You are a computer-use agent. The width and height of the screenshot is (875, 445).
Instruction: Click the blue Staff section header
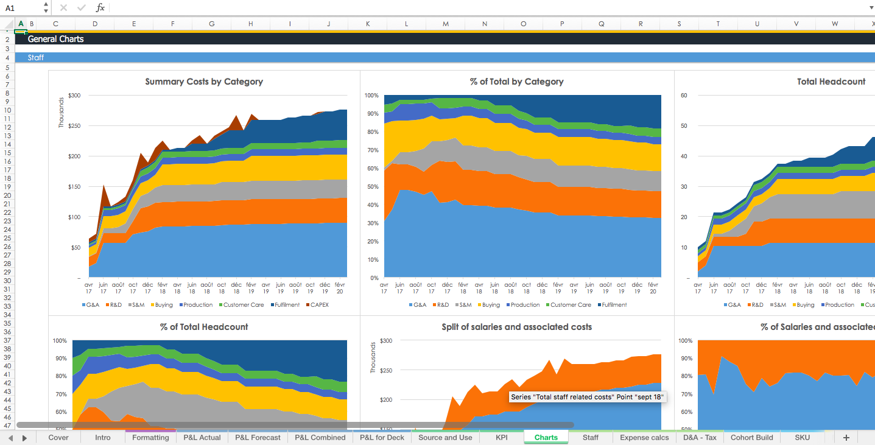(x=445, y=58)
